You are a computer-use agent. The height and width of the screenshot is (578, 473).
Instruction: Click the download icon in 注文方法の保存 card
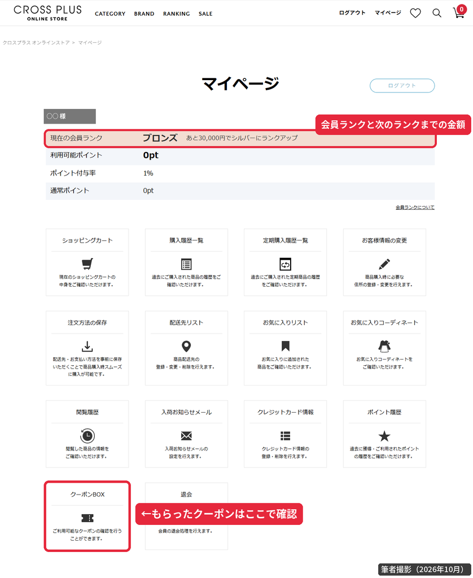tap(87, 347)
